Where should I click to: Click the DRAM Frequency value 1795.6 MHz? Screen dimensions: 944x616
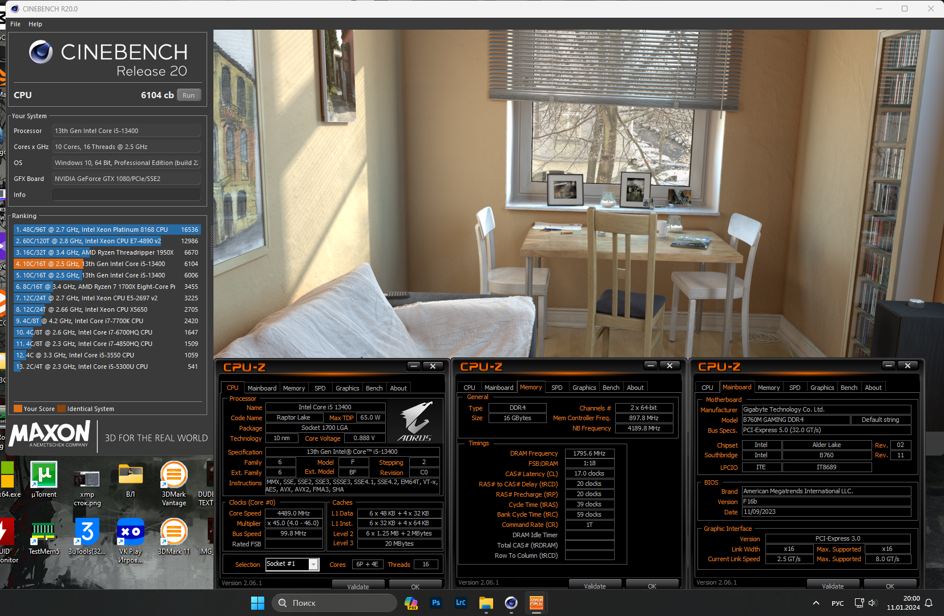pyautogui.click(x=590, y=453)
